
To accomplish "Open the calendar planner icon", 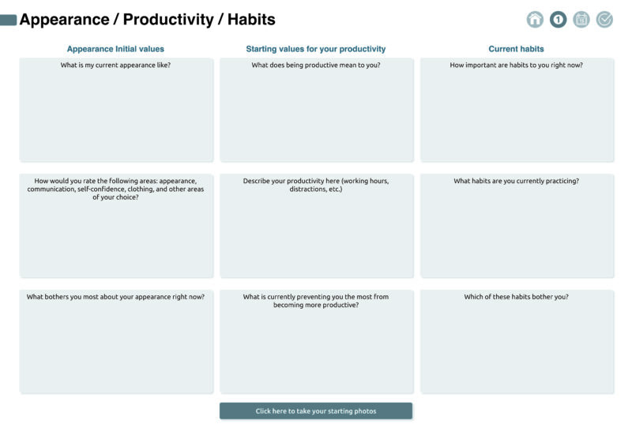I will pos(581,20).
